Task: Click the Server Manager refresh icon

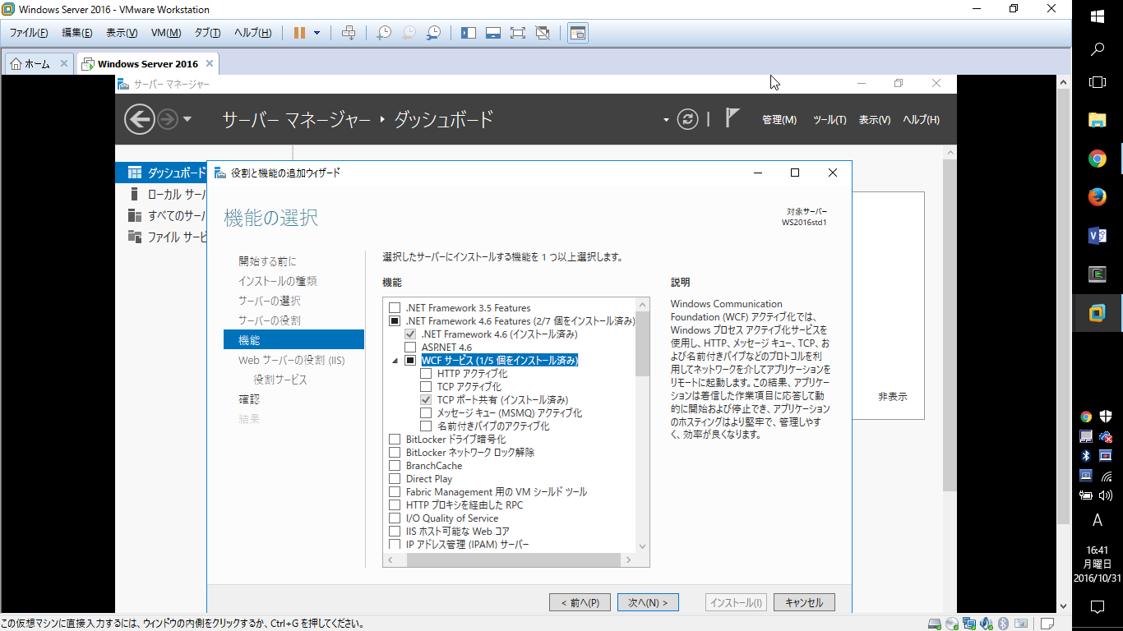Action: pyautogui.click(x=687, y=119)
